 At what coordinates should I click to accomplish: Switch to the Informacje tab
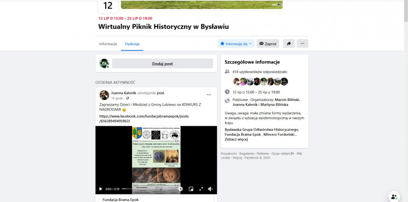tap(108, 43)
